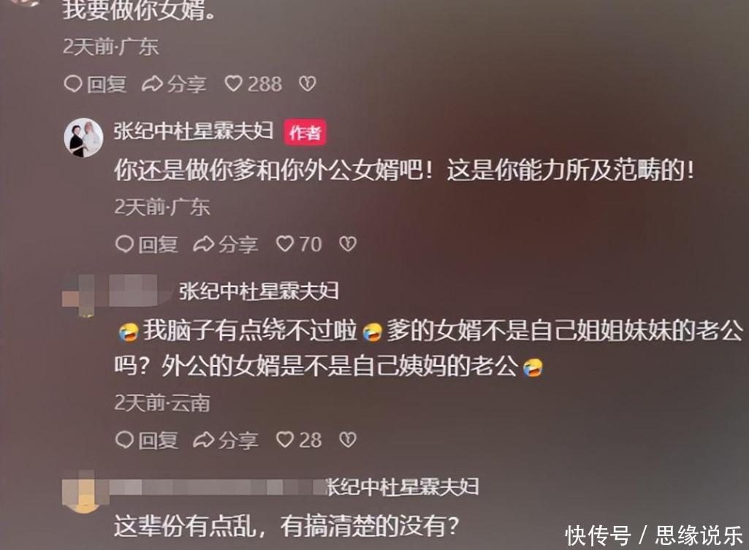
Task: Tap the red 作者 badge
Action: pos(305,132)
